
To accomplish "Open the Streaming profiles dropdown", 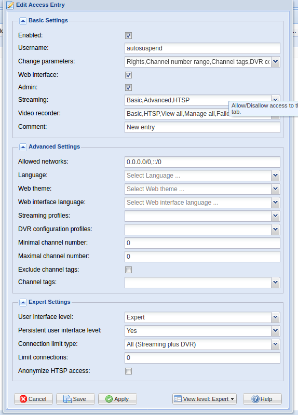I will (x=276, y=216).
